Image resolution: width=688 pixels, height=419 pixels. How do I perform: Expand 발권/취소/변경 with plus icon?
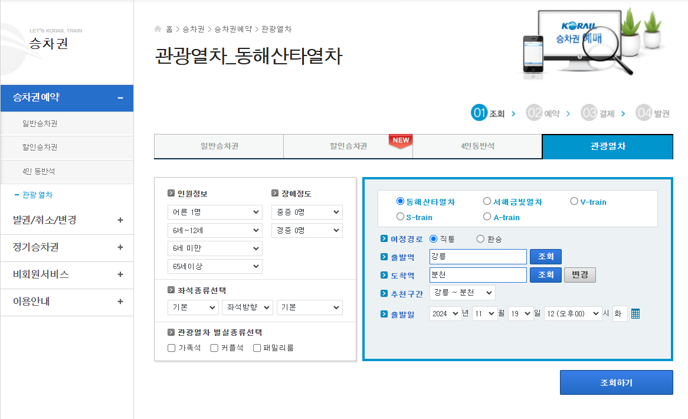click(120, 220)
